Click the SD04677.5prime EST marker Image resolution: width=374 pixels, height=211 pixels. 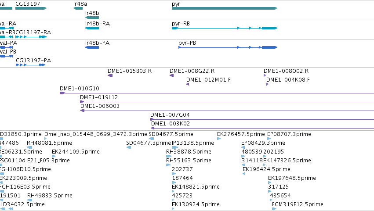(152, 139)
